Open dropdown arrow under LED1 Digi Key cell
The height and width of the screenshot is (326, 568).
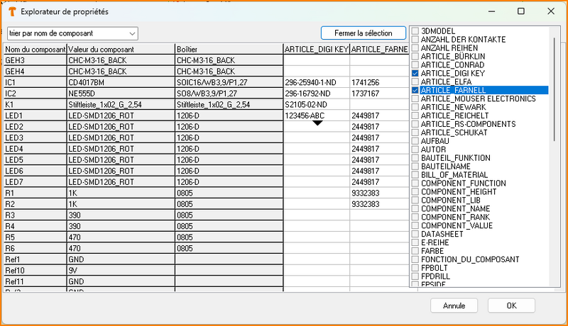tap(317, 123)
